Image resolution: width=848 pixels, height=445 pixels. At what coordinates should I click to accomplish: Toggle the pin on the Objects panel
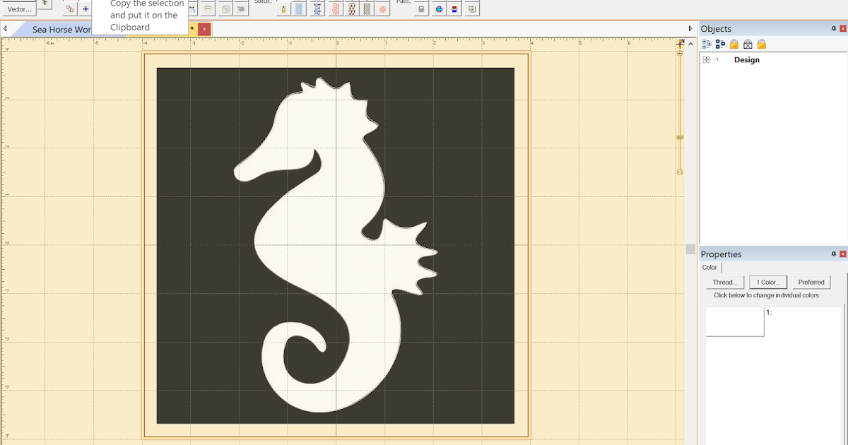click(x=834, y=28)
